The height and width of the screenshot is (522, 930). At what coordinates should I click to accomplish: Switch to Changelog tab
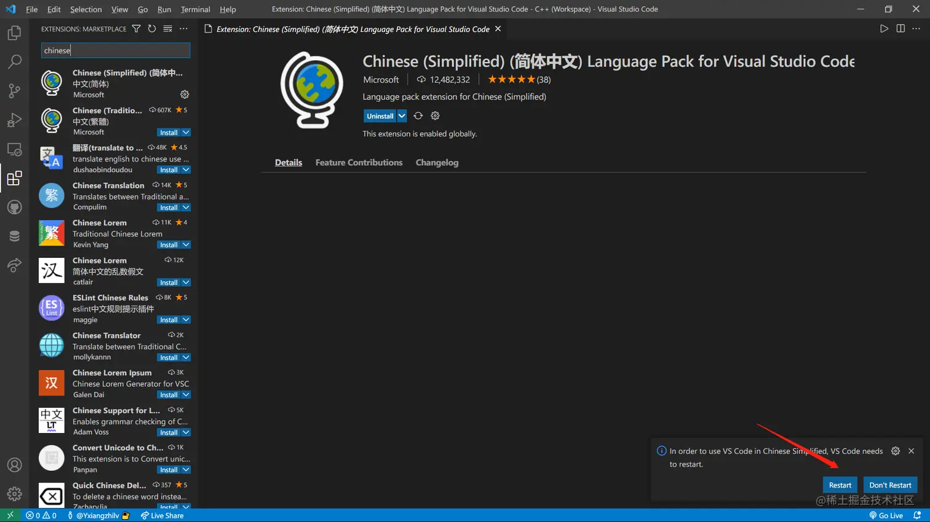(437, 163)
